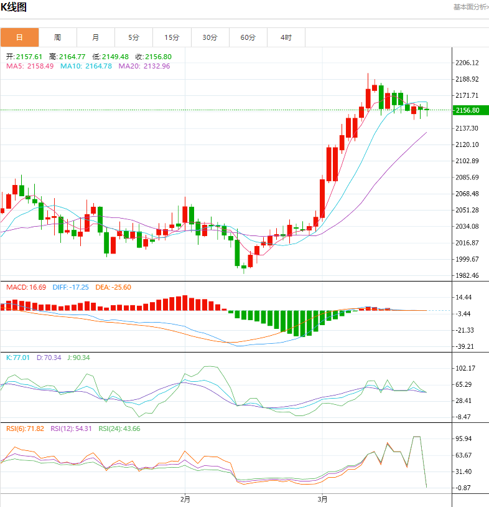The width and height of the screenshot is (489, 507).
Task: Select the 30分 interval tab
Action: (210, 37)
